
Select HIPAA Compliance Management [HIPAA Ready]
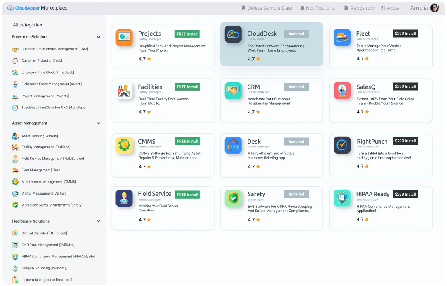tap(58, 257)
